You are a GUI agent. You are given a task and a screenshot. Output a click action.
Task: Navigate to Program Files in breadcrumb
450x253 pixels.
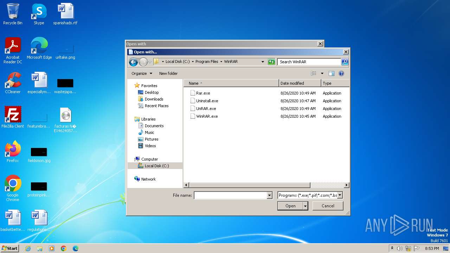click(207, 61)
